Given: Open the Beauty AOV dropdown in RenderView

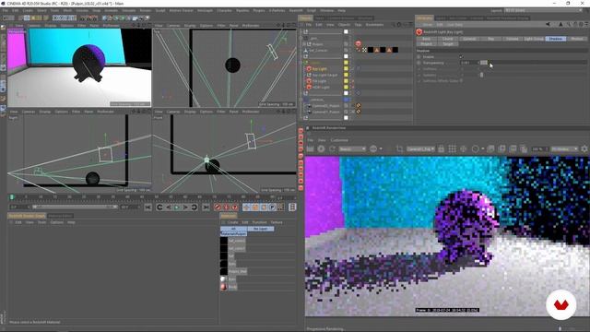Looking at the screenshot, I should coord(352,149).
